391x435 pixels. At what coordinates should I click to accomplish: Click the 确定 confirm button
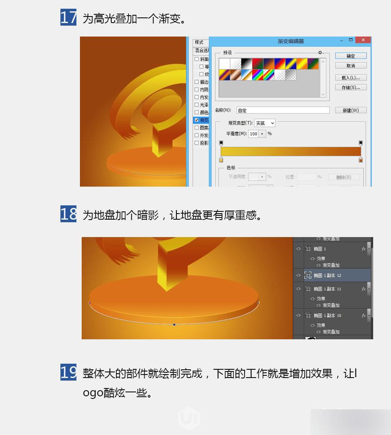coord(351,56)
